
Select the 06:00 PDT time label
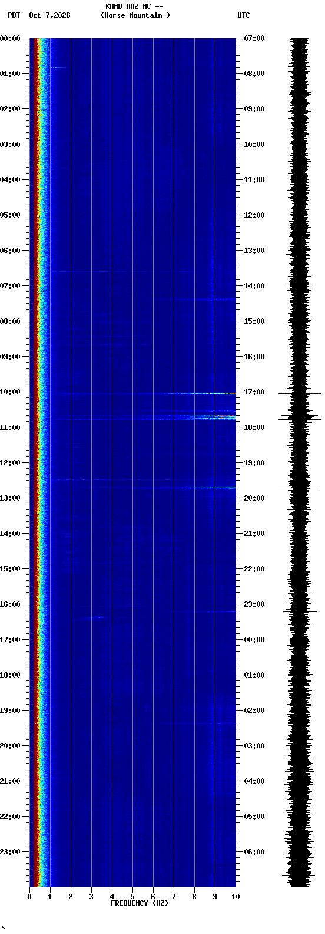click(10, 251)
